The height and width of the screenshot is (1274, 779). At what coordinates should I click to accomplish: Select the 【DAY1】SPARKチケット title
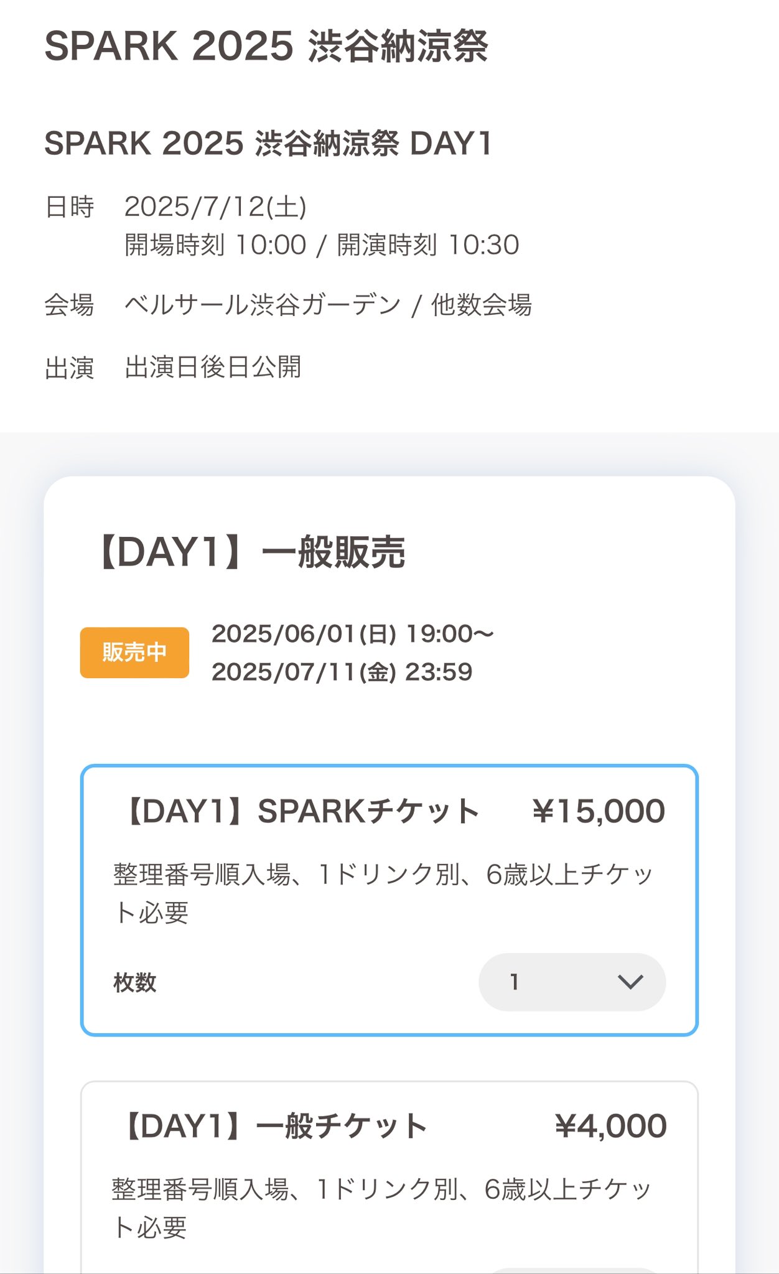(x=301, y=812)
